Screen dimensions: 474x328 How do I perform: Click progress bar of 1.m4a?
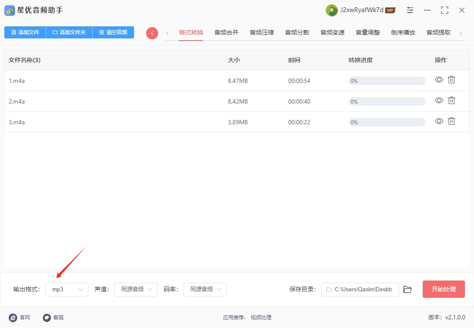387,81
